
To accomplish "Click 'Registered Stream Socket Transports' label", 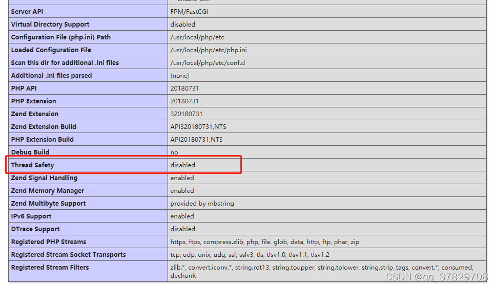I will [x=68, y=254].
